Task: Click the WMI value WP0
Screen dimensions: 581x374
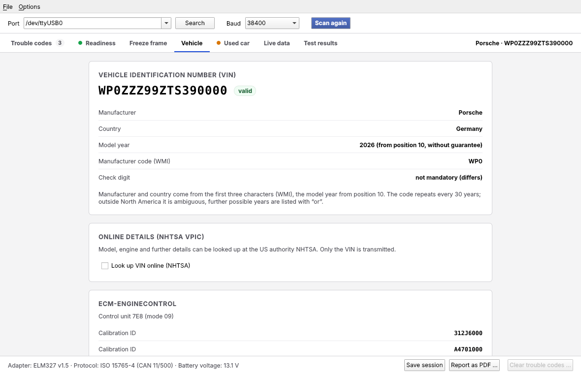Action: (476, 161)
